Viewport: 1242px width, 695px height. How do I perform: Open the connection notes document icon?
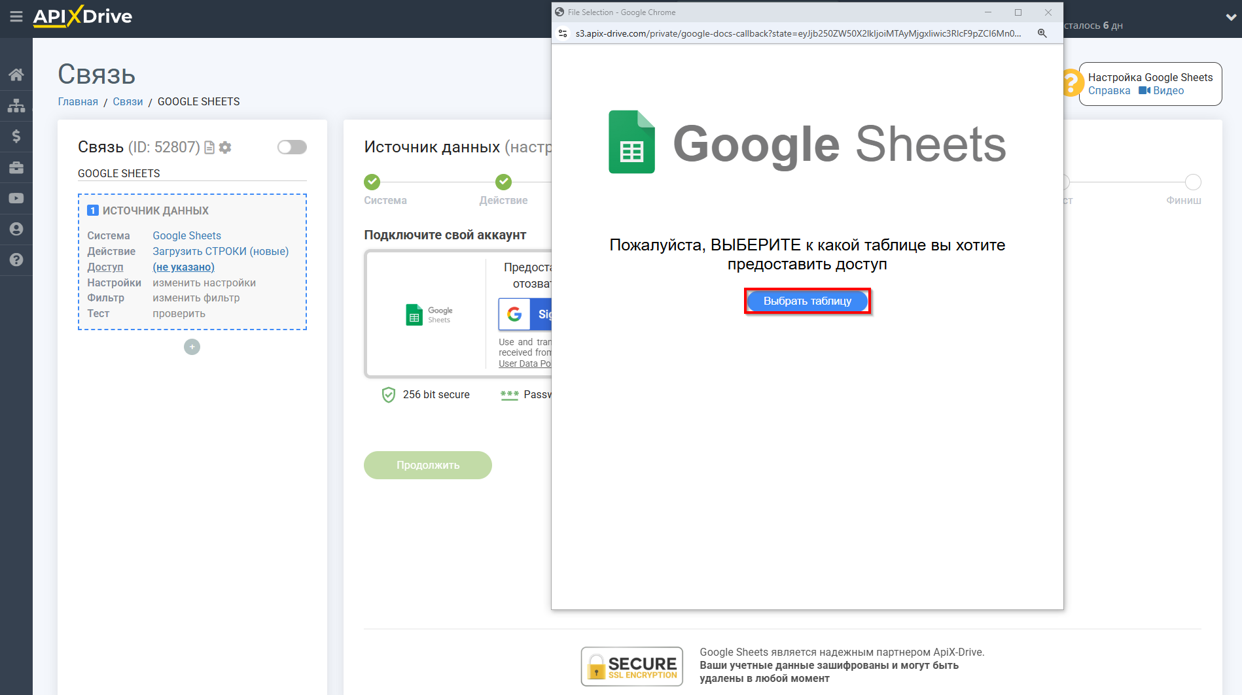[x=209, y=147]
